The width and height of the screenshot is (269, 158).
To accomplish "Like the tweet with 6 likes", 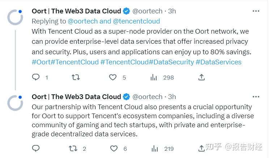I will coord(114,148).
